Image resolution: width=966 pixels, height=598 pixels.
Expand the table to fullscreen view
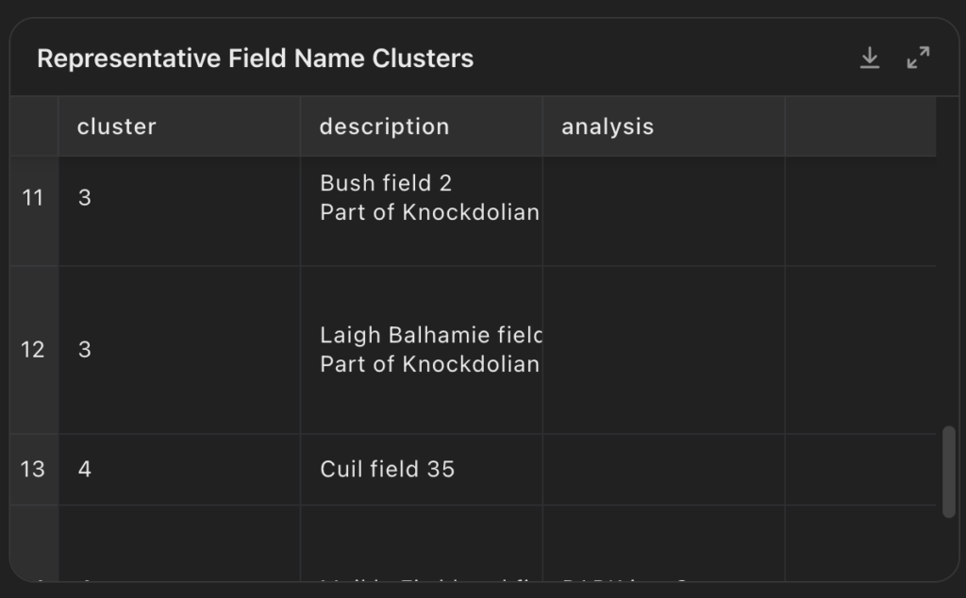(x=918, y=58)
